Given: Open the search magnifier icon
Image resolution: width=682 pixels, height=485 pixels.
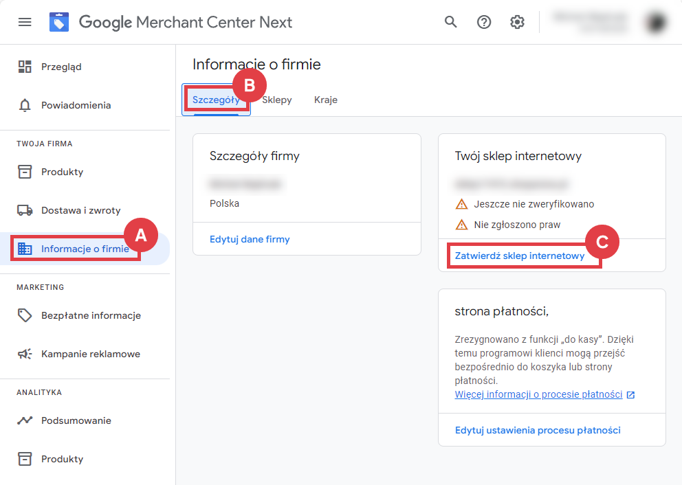Looking at the screenshot, I should [450, 22].
